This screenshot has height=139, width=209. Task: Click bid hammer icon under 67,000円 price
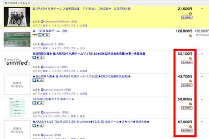(x=191, y=126)
